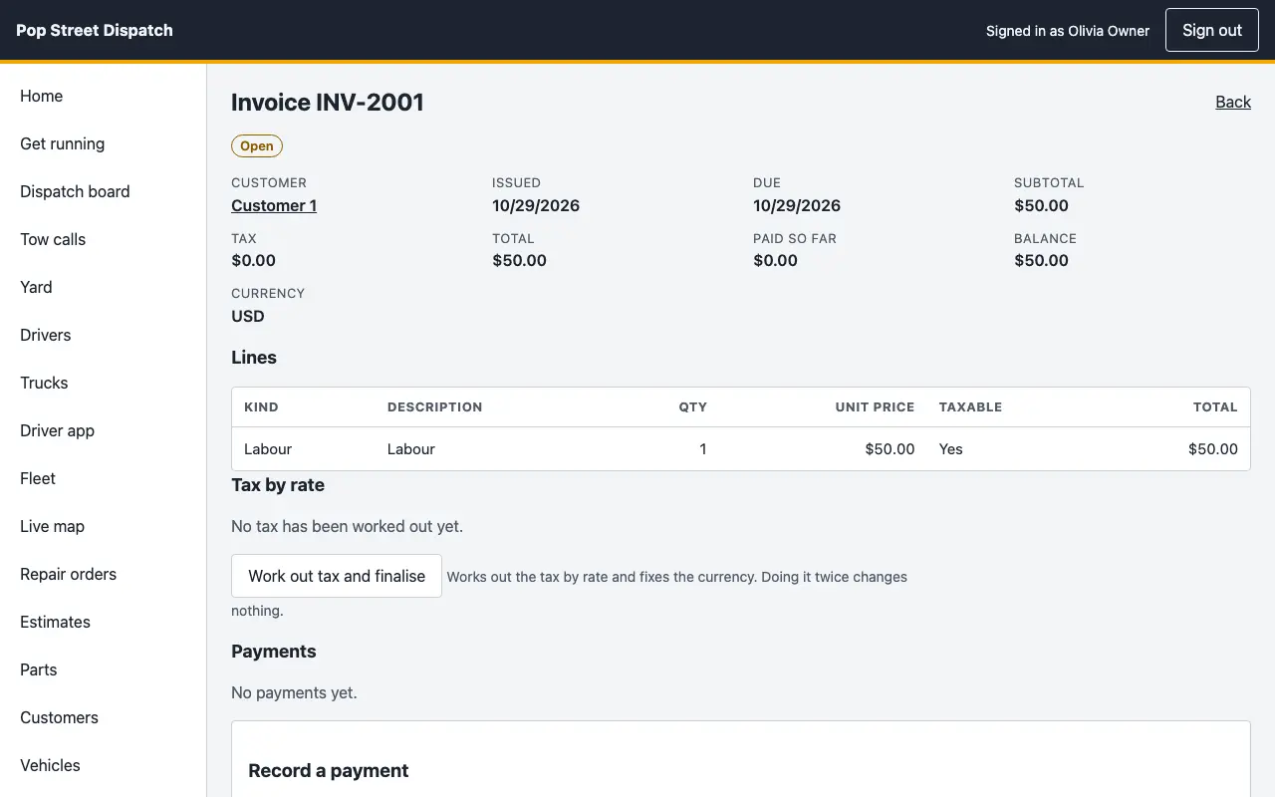Screen dimensions: 1275x797
Task: Click the $50.00 subtotal amount
Action: [x=1042, y=206]
